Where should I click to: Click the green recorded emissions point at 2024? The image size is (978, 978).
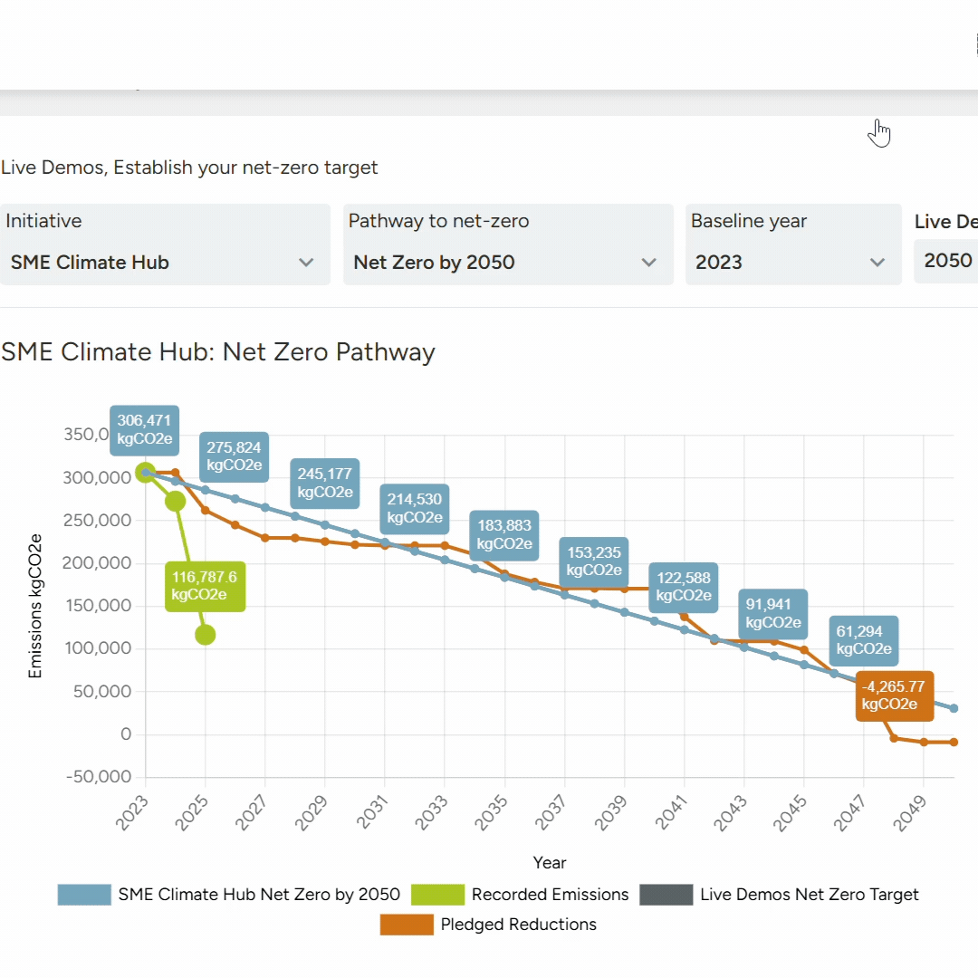click(176, 501)
